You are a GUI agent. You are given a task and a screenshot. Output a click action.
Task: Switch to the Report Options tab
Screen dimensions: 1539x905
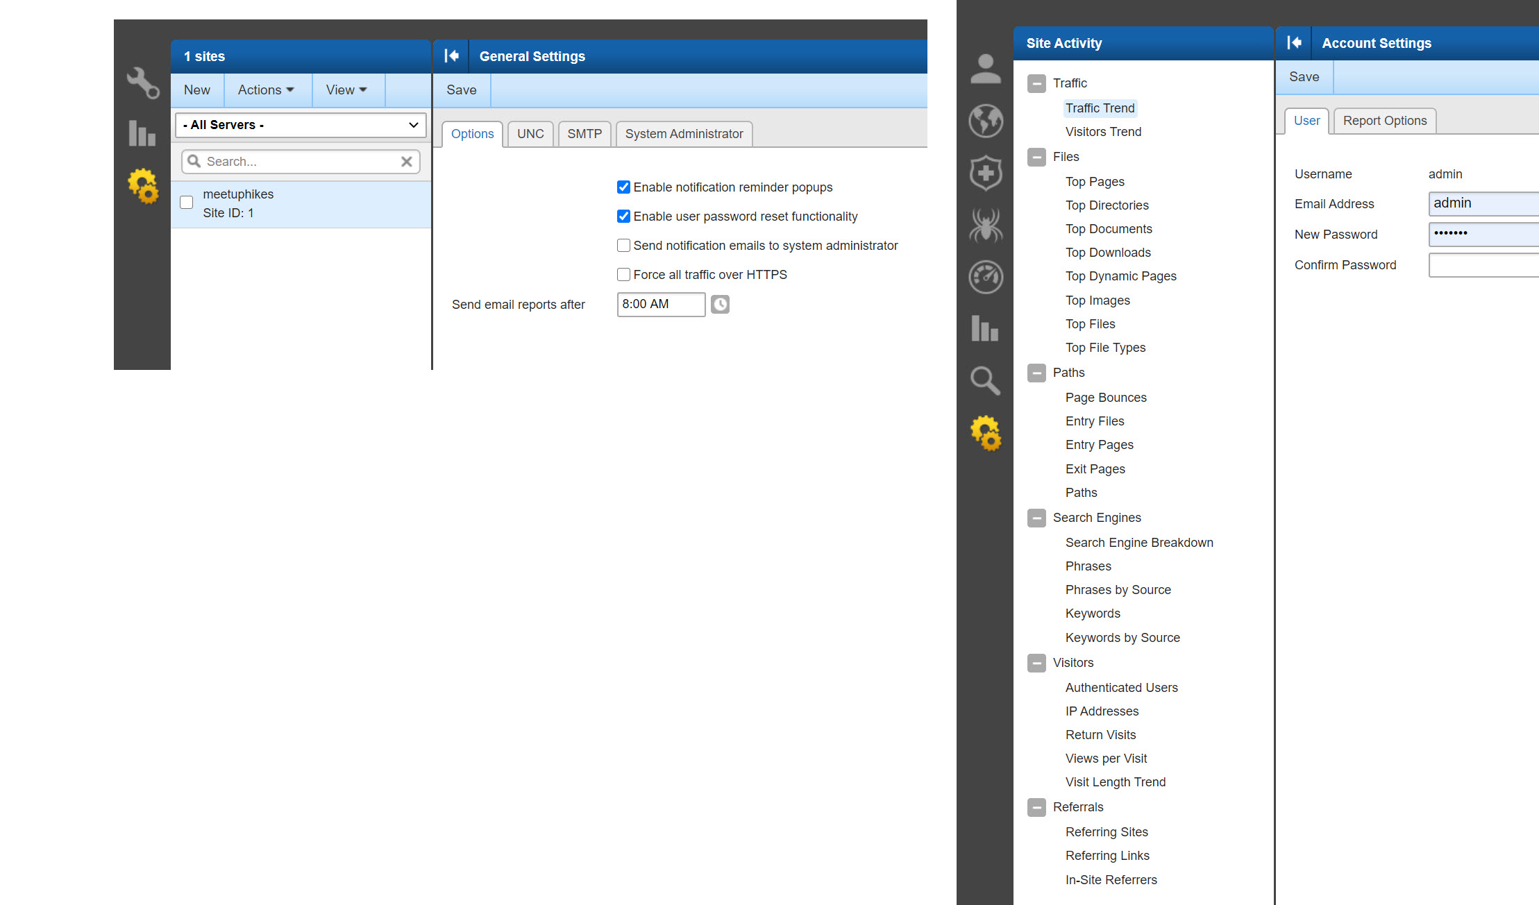(x=1384, y=121)
